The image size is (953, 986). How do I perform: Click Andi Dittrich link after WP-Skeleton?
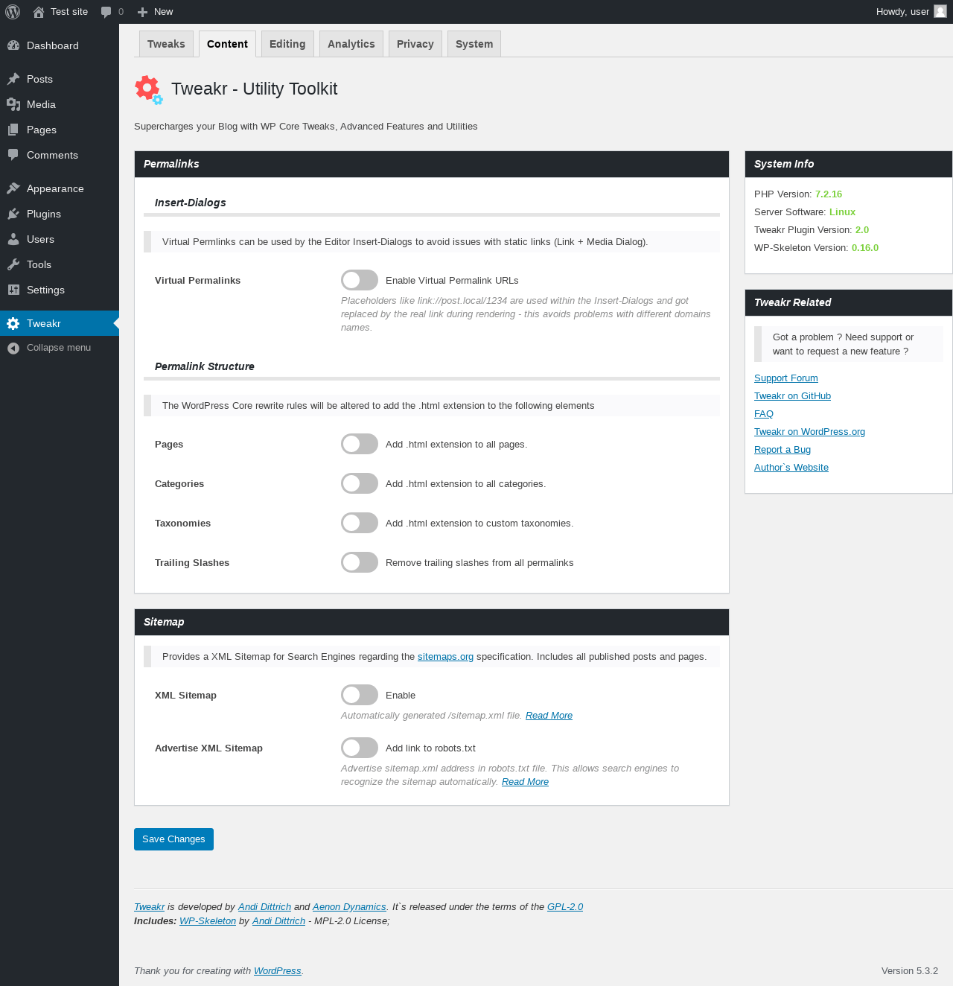278,921
